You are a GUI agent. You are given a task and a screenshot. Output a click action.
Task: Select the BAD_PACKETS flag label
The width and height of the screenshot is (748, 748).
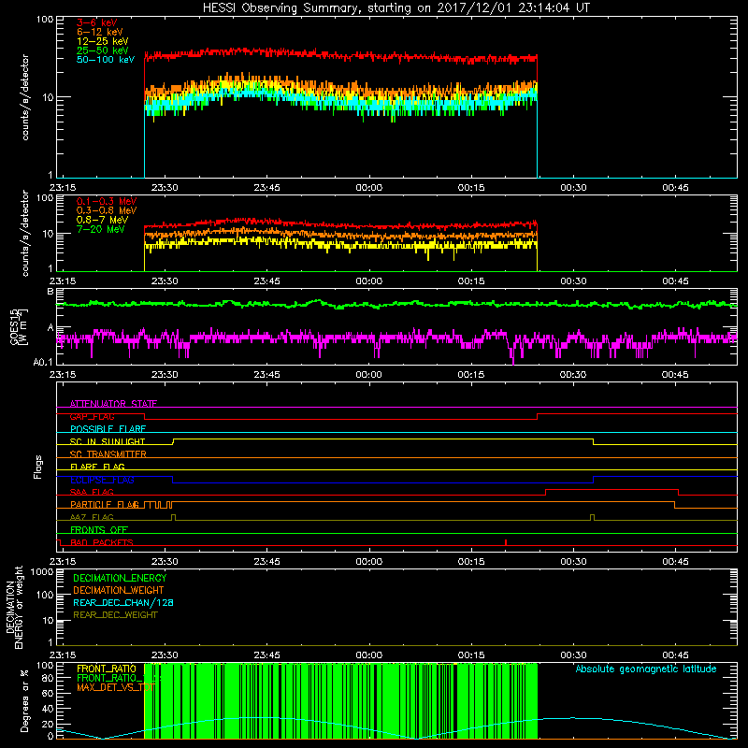click(102, 542)
